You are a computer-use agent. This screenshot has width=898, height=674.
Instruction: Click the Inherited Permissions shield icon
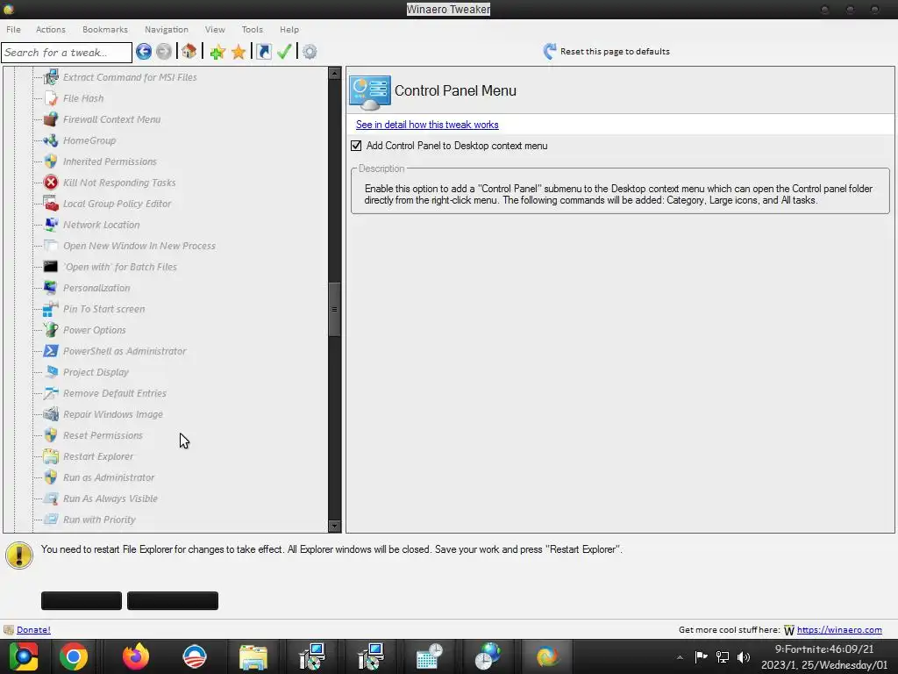click(51, 161)
